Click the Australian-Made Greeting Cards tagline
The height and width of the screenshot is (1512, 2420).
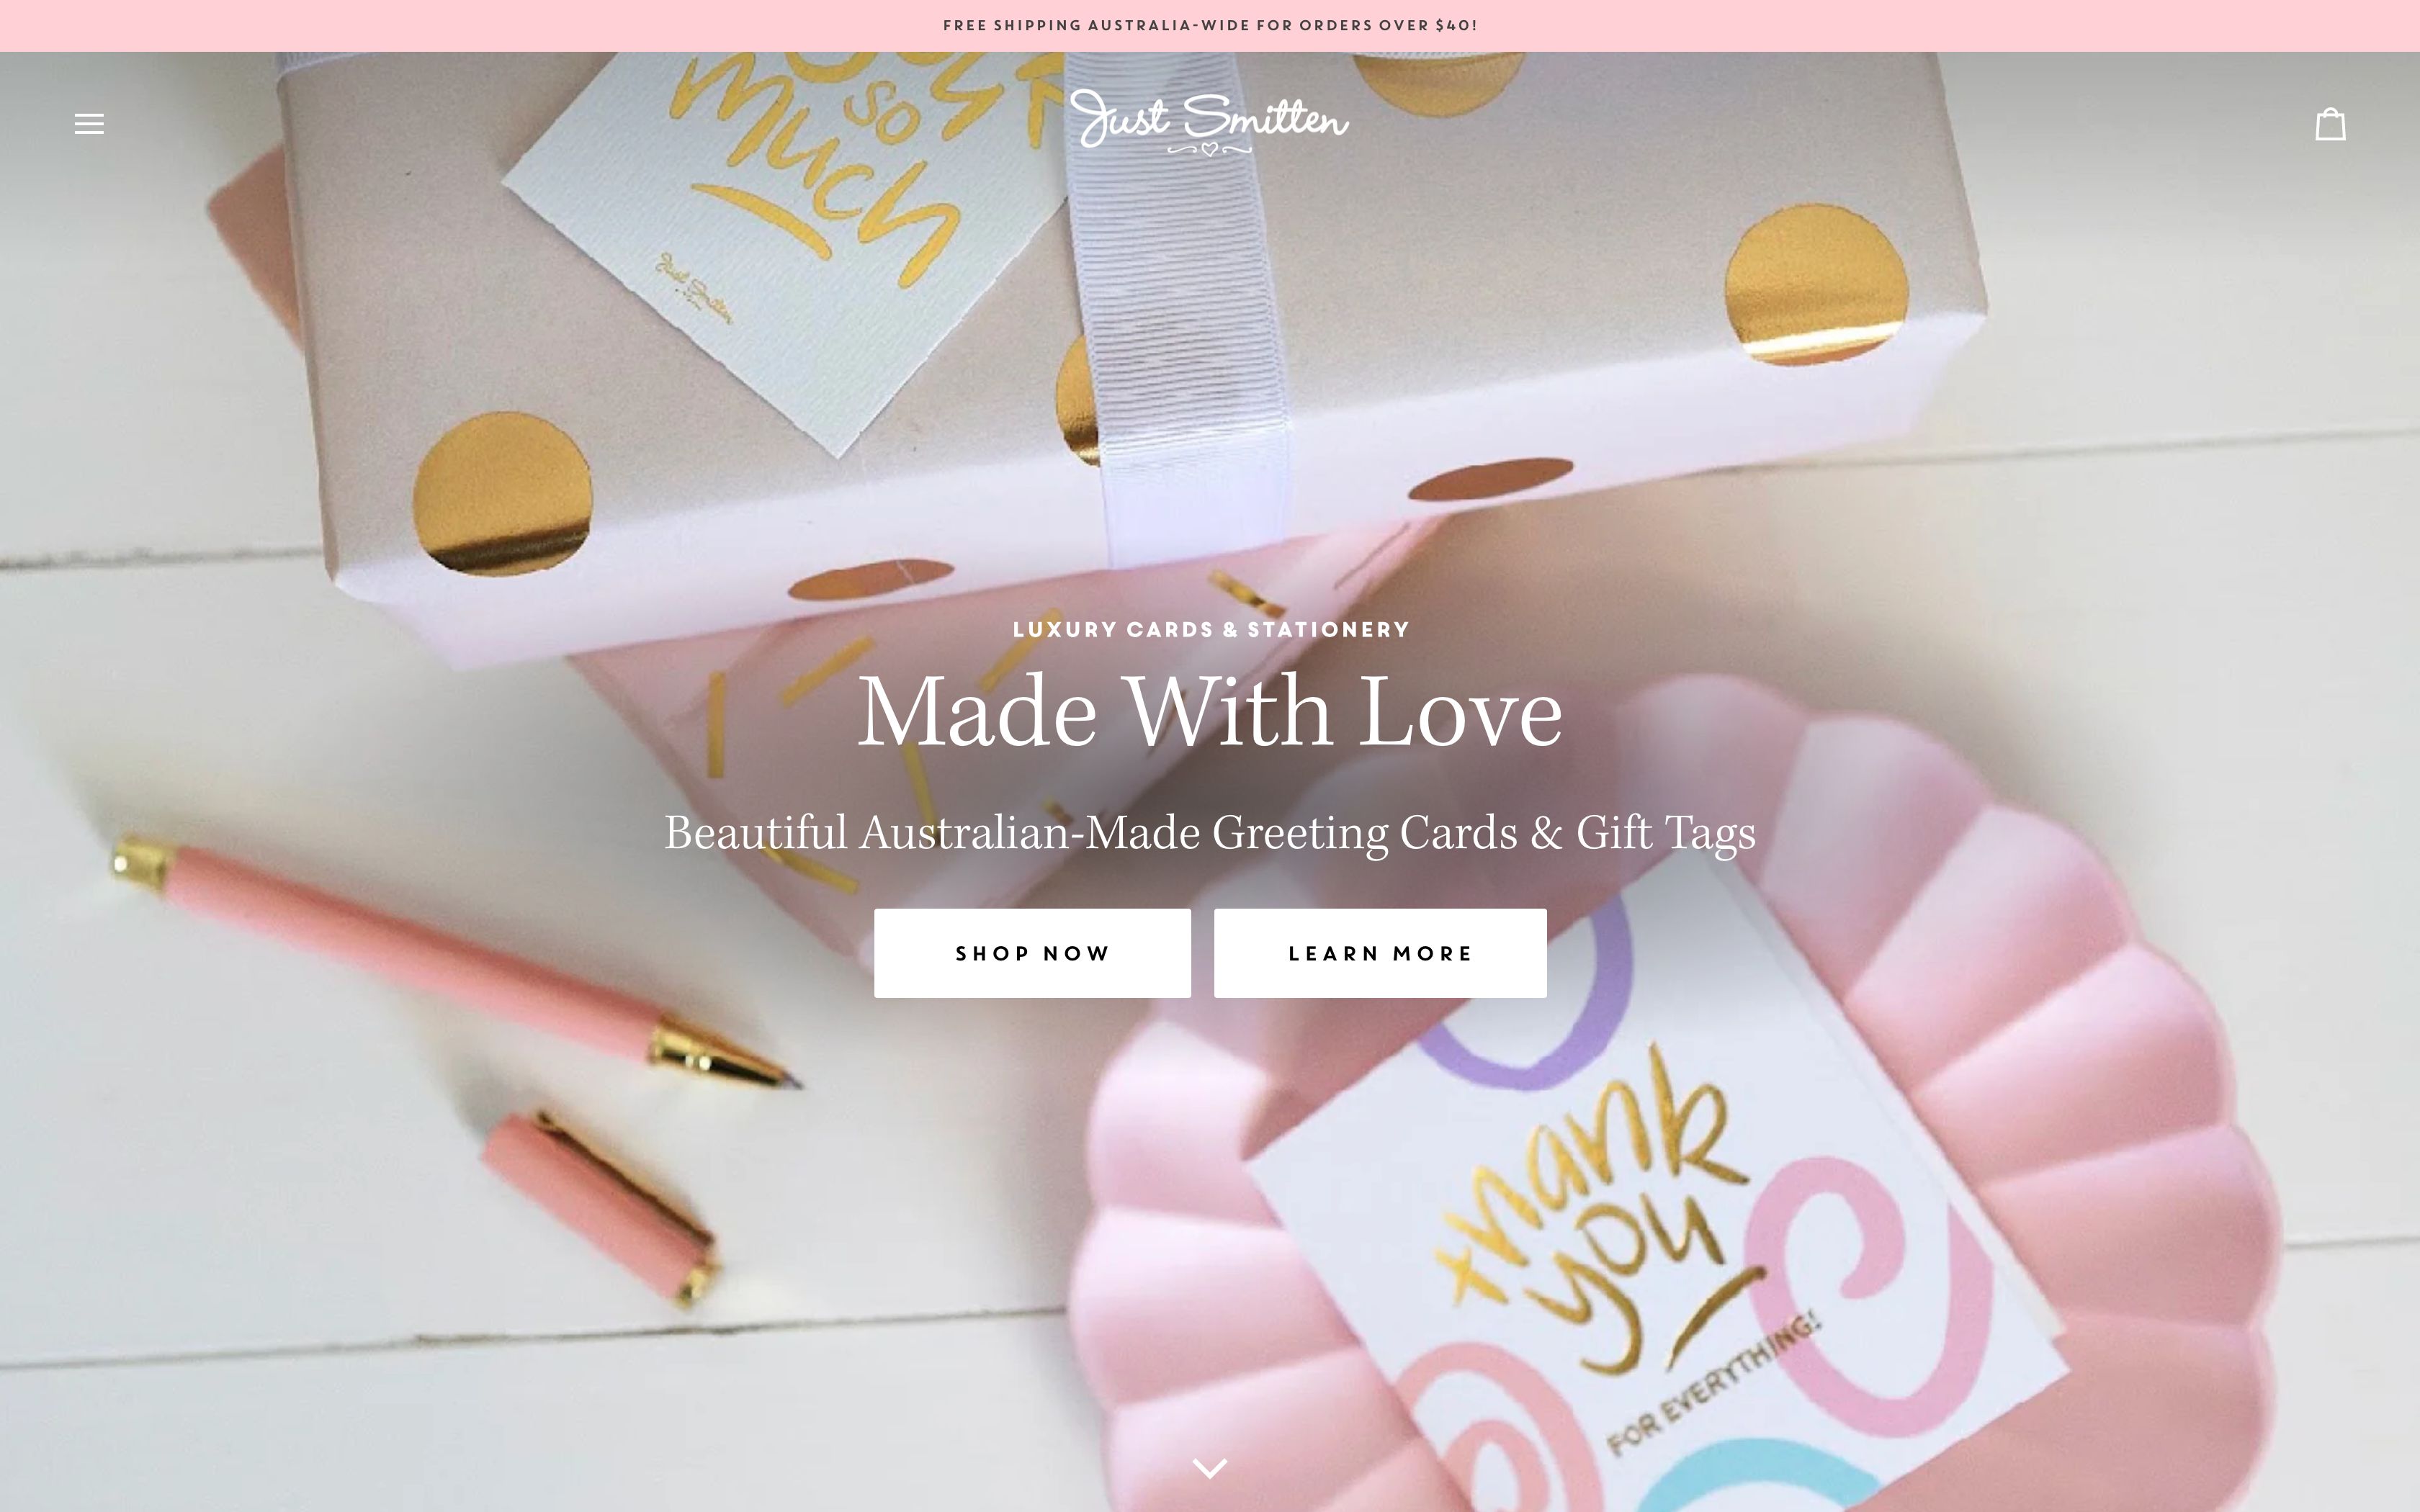coord(1210,833)
